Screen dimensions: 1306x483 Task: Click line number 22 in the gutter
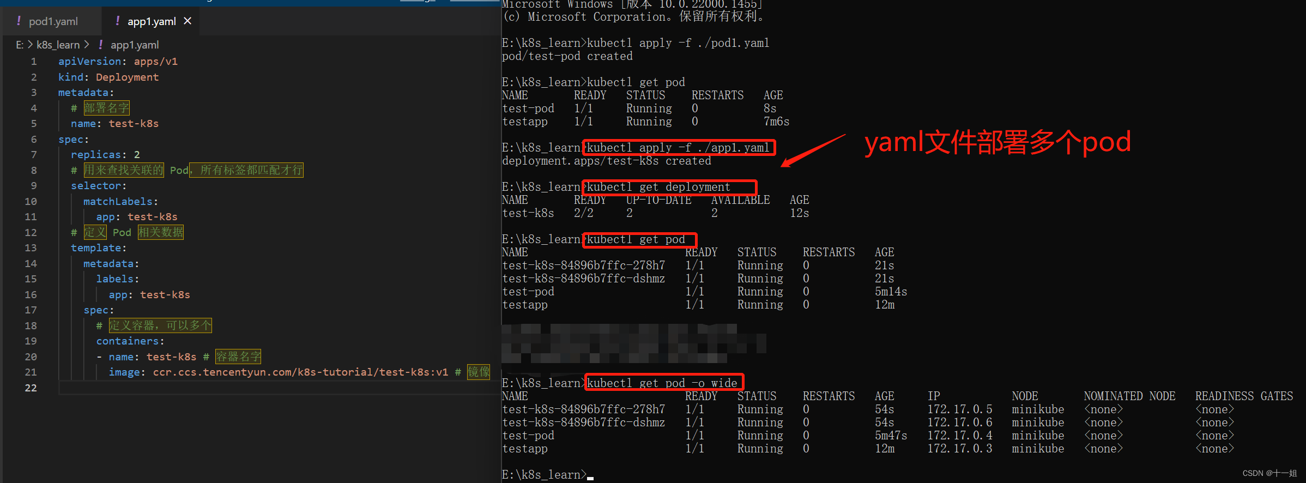31,388
